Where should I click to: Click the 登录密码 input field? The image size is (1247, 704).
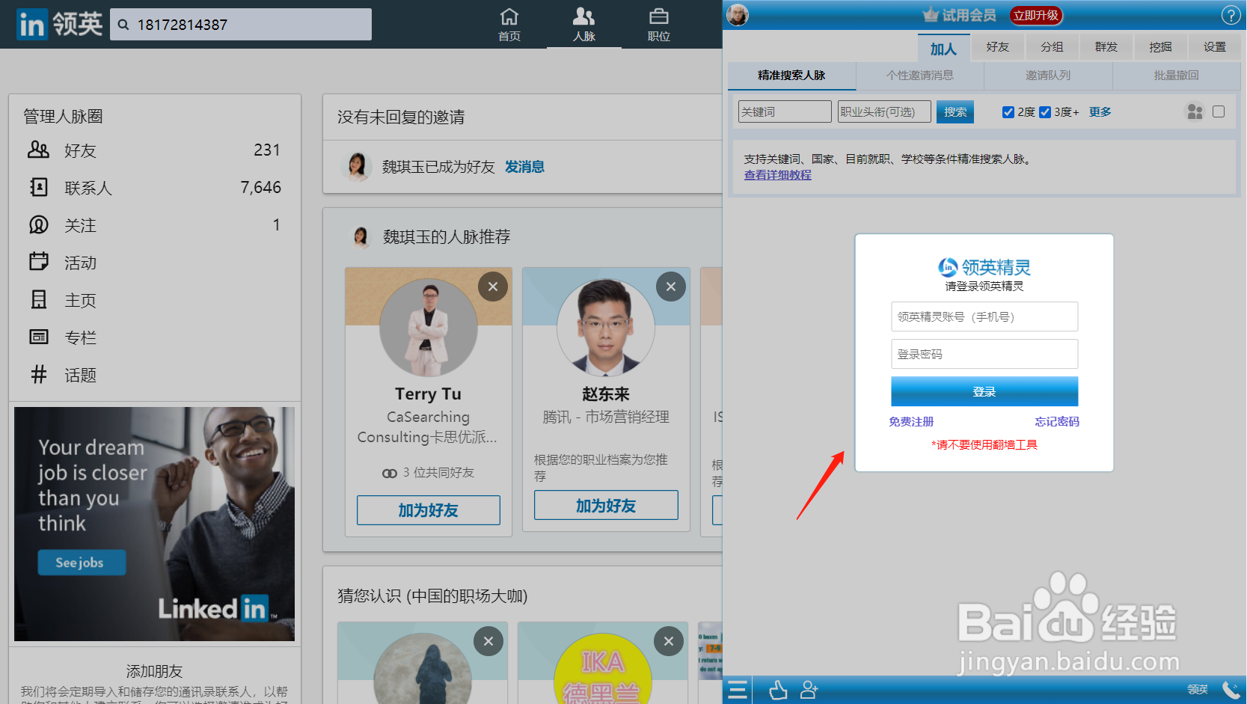pos(984,354)
